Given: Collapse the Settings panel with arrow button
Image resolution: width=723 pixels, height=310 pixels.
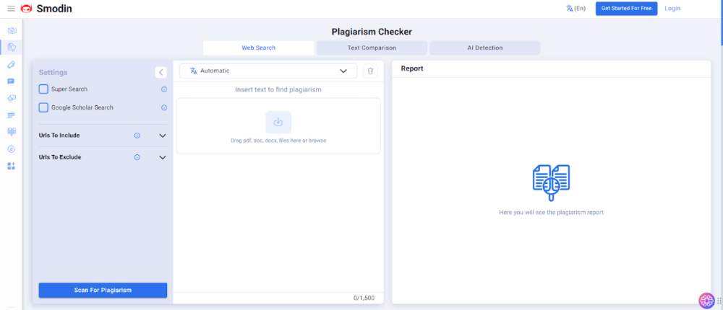Looking at the screenshot, I should (x=161, y=72).
